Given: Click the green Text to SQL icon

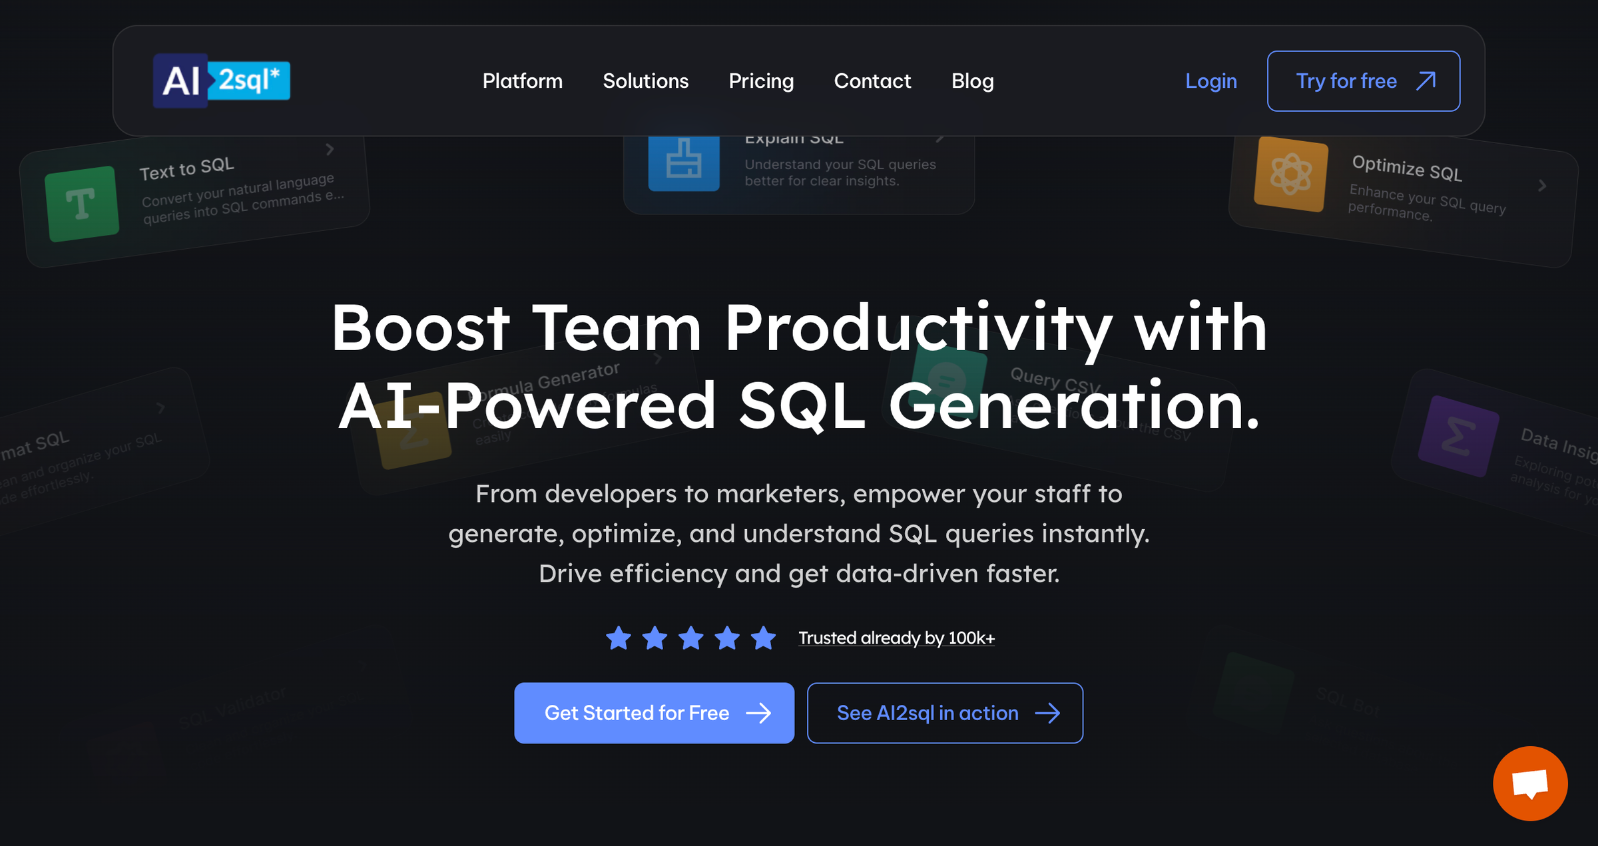Looking at the screenshot, I should (x=82, y=204).
